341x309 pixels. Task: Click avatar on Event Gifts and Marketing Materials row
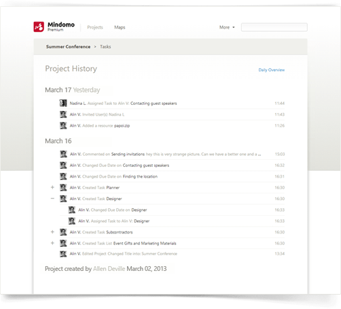pyautogui.click(x=63, y=243)
